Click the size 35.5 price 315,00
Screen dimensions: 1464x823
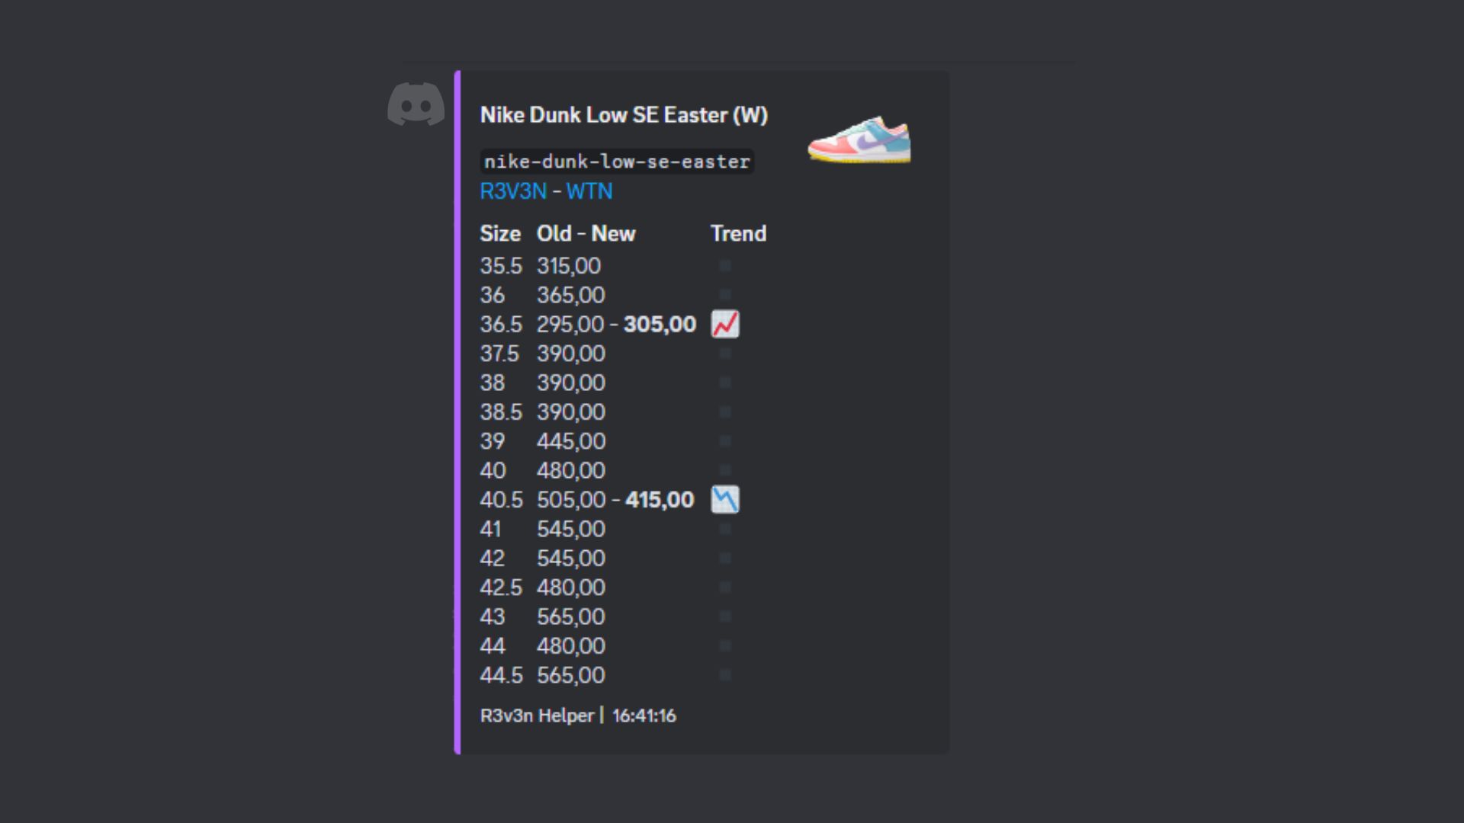click(x=569, y=266)
